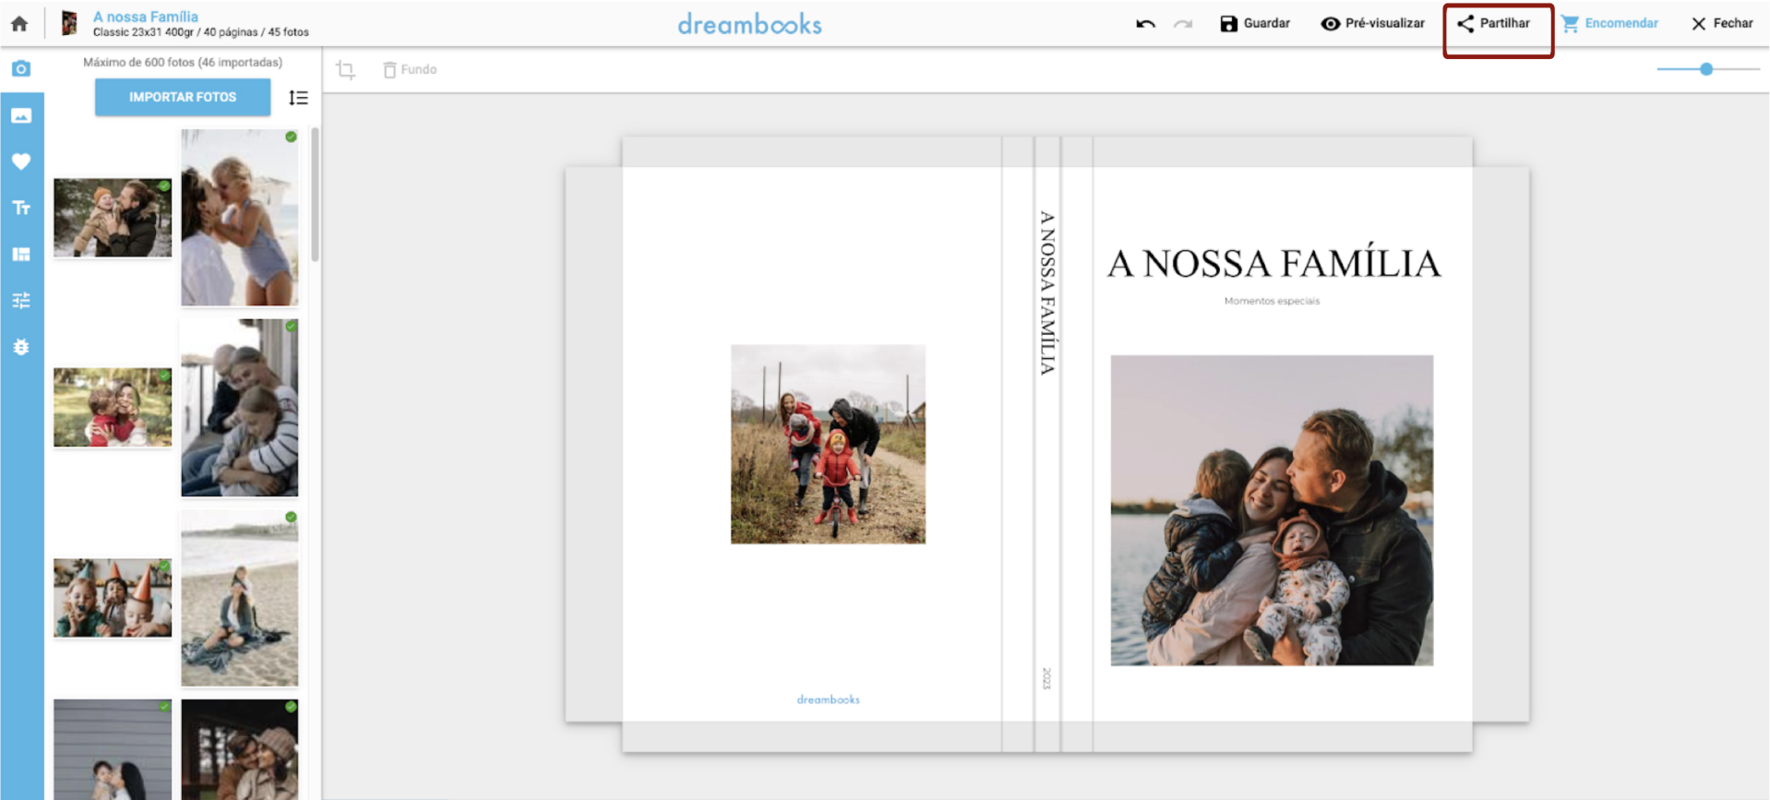Click Encomendar to order the album
Viewport: 1770px width, 800px height.
(x=1609, y=24)
